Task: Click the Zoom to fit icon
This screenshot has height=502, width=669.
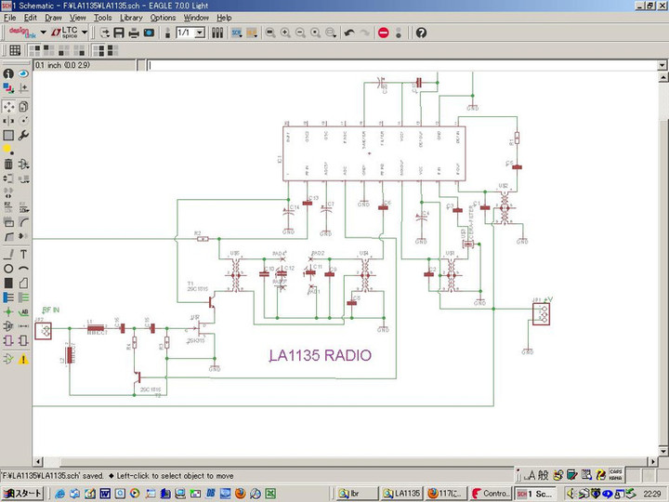Action: tap(269, 33)
